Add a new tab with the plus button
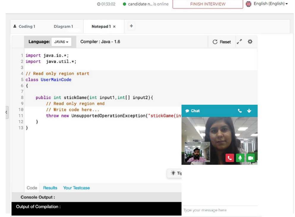 [131, 26]
